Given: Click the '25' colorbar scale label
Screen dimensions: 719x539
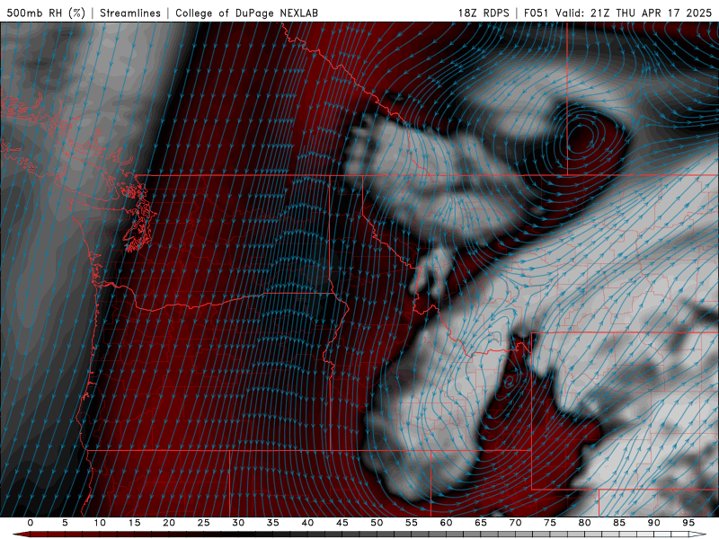Looking at the screenshot, I should (203, 523).
